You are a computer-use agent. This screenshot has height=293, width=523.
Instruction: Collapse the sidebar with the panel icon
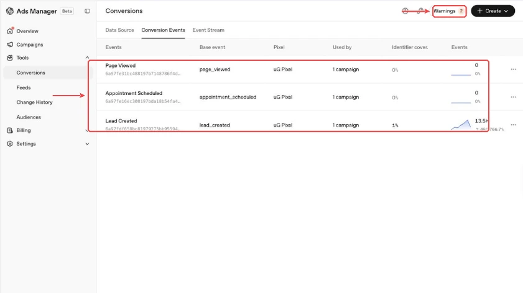87,11
